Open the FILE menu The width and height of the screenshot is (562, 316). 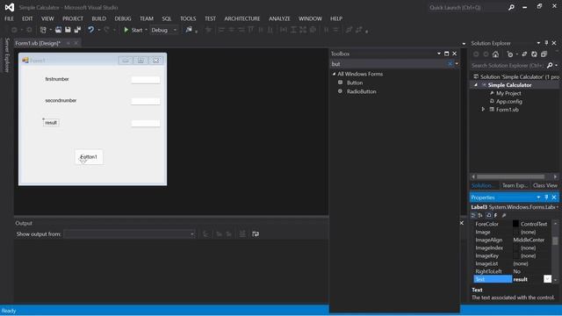tap(9, 18)
